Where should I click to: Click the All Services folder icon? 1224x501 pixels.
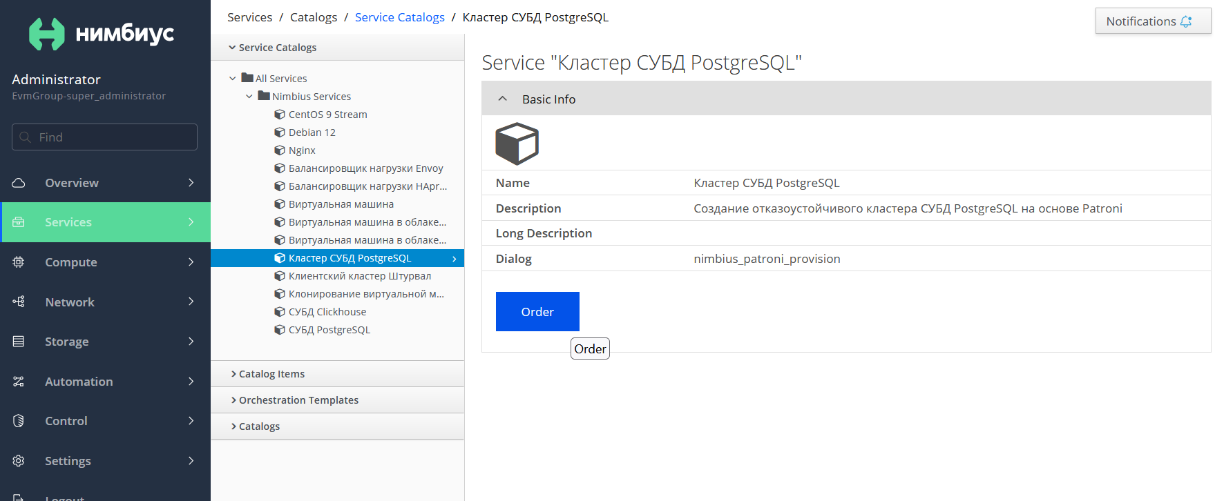pos(247,78)
